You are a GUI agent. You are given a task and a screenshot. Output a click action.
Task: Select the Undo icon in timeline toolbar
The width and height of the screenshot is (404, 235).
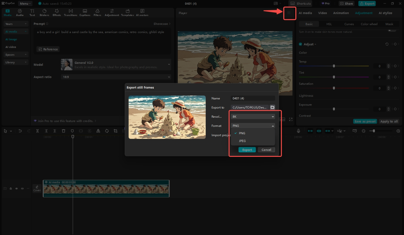[20, 131]
